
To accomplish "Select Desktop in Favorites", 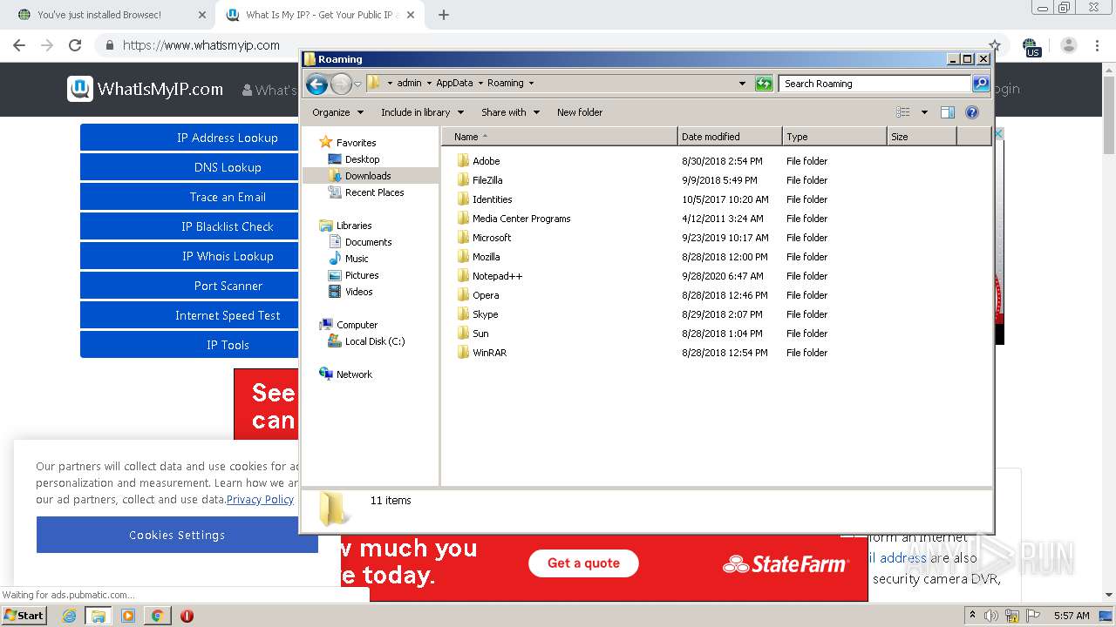I will point(362,159).
